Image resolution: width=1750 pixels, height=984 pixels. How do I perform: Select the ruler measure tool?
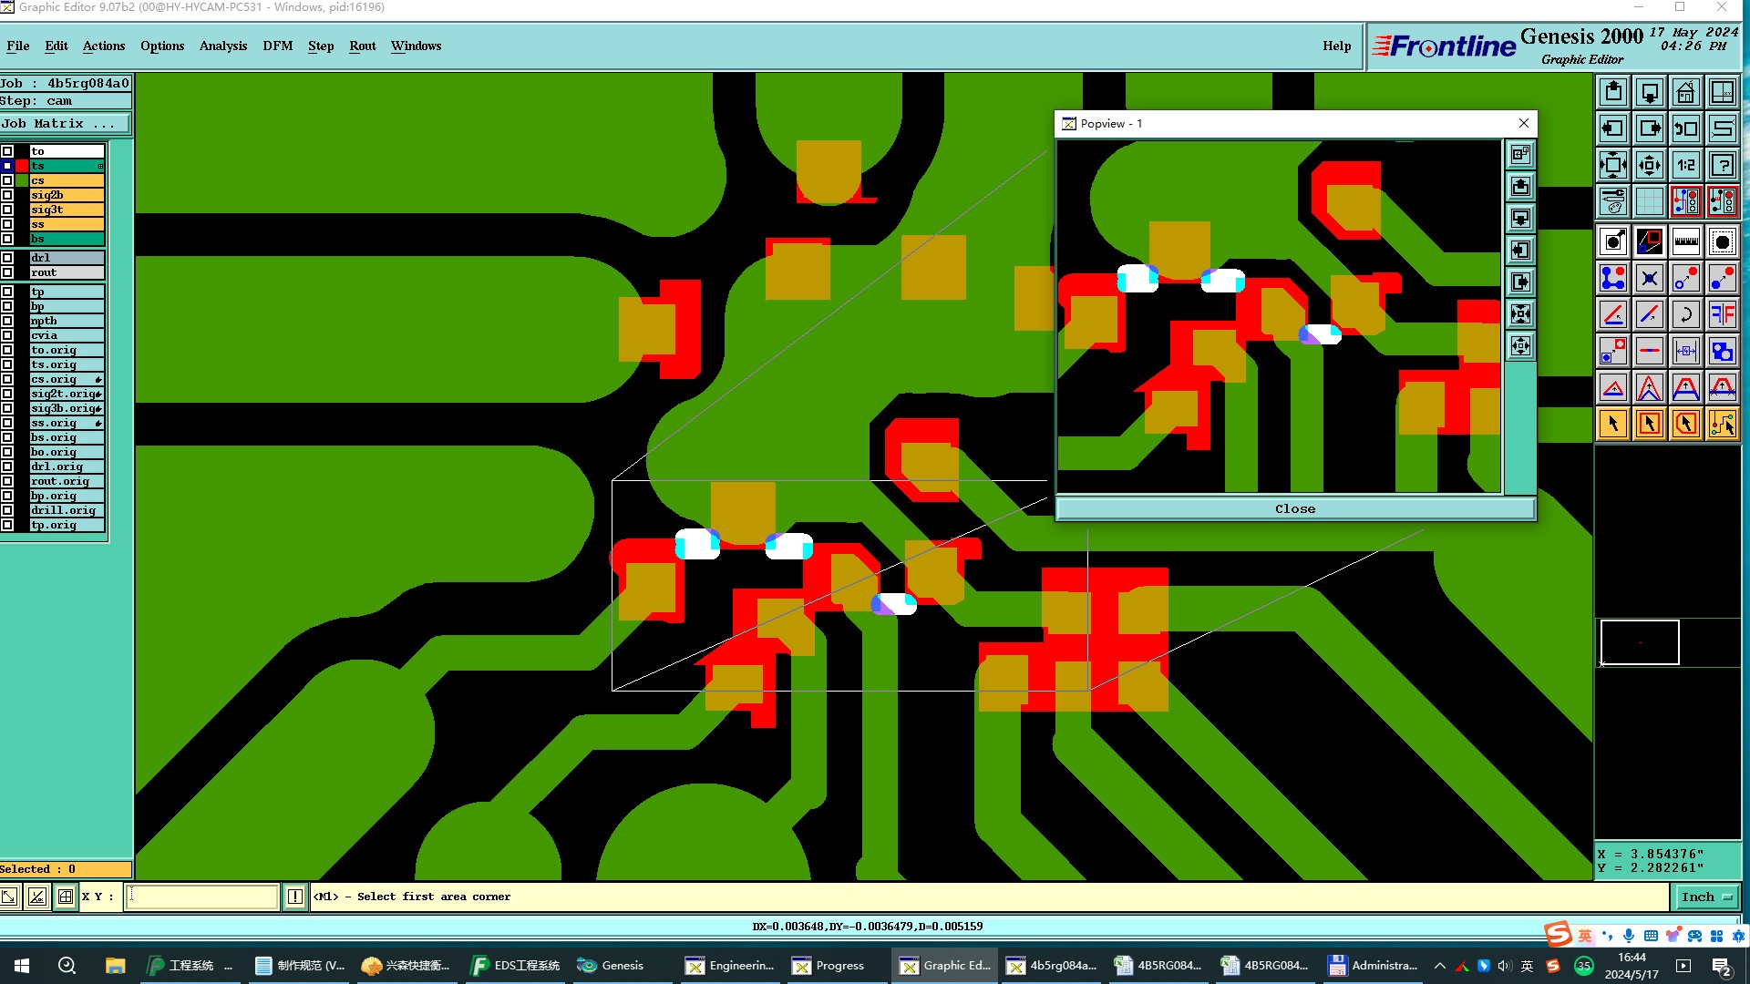[x=1685, y=241]
